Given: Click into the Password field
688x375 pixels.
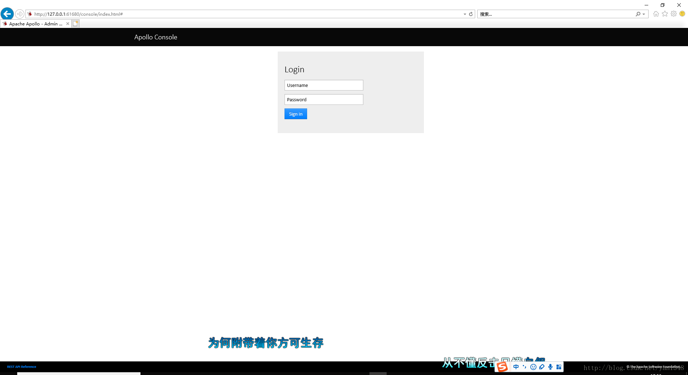Looking at the screenshot, I should [324, 99].
